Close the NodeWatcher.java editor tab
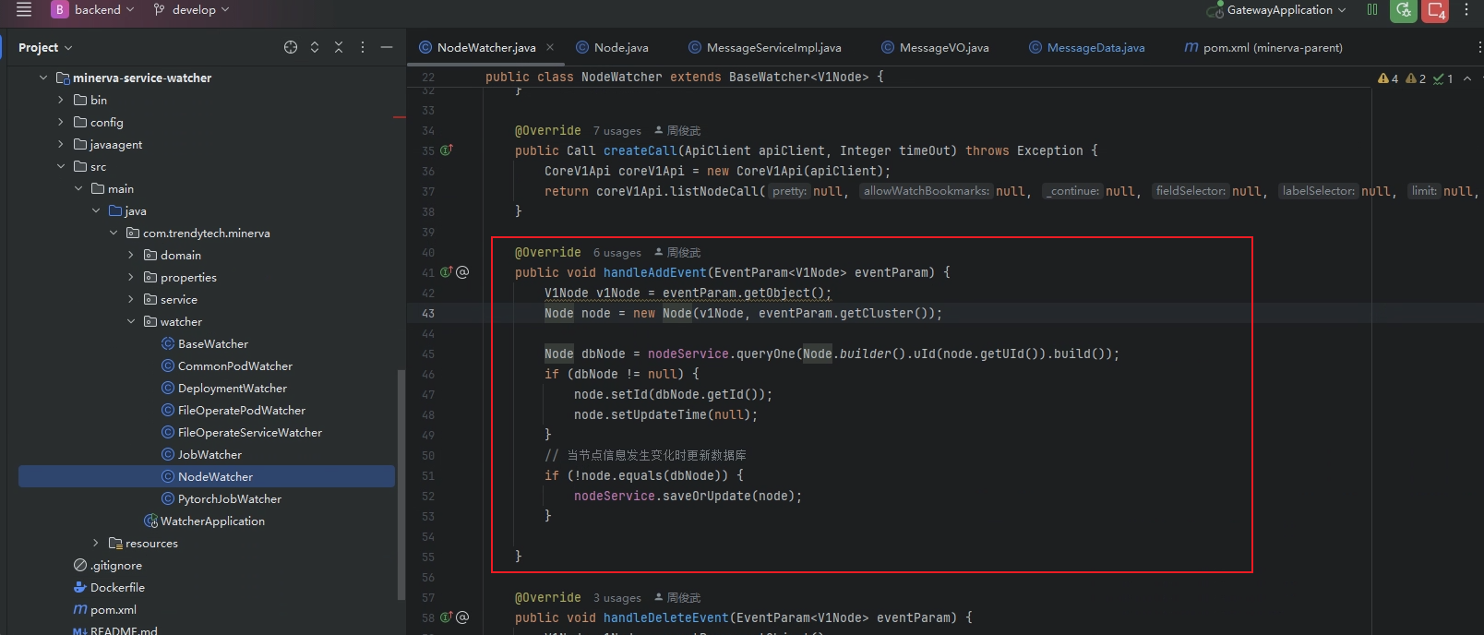Viewport: 1484px width, 635px height. (550, 48)
